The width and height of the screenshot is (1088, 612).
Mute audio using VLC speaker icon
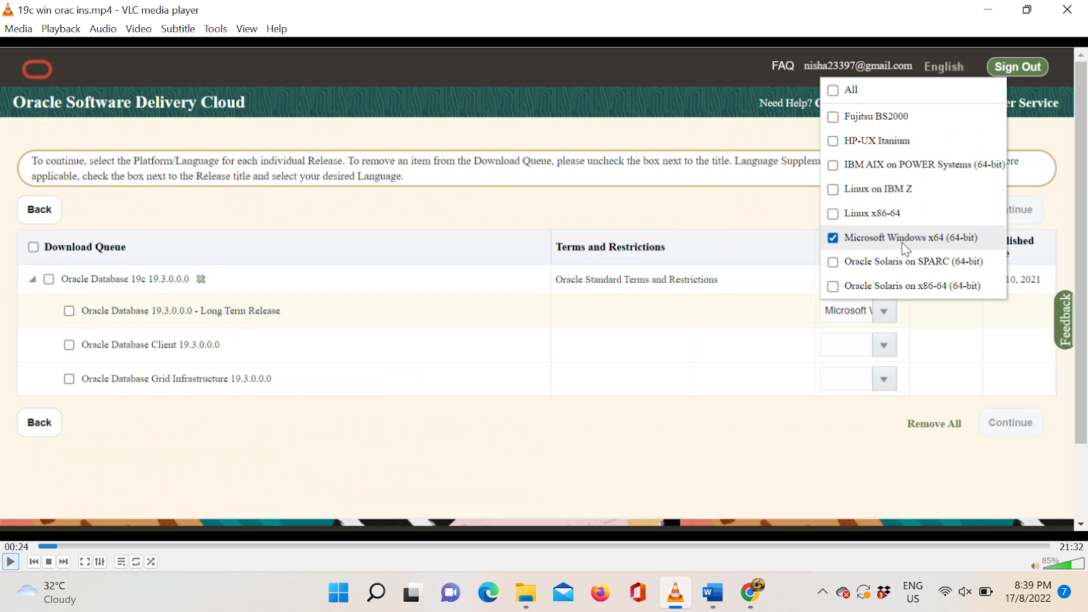click(x=1035, y=566)
